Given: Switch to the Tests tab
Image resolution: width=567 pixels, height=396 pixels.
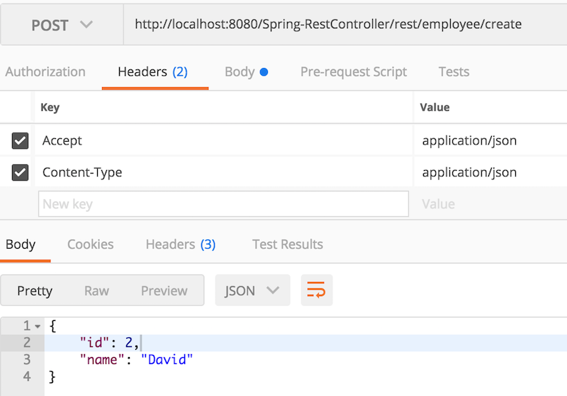Looking at the screenshot, I should pos(454,72).
